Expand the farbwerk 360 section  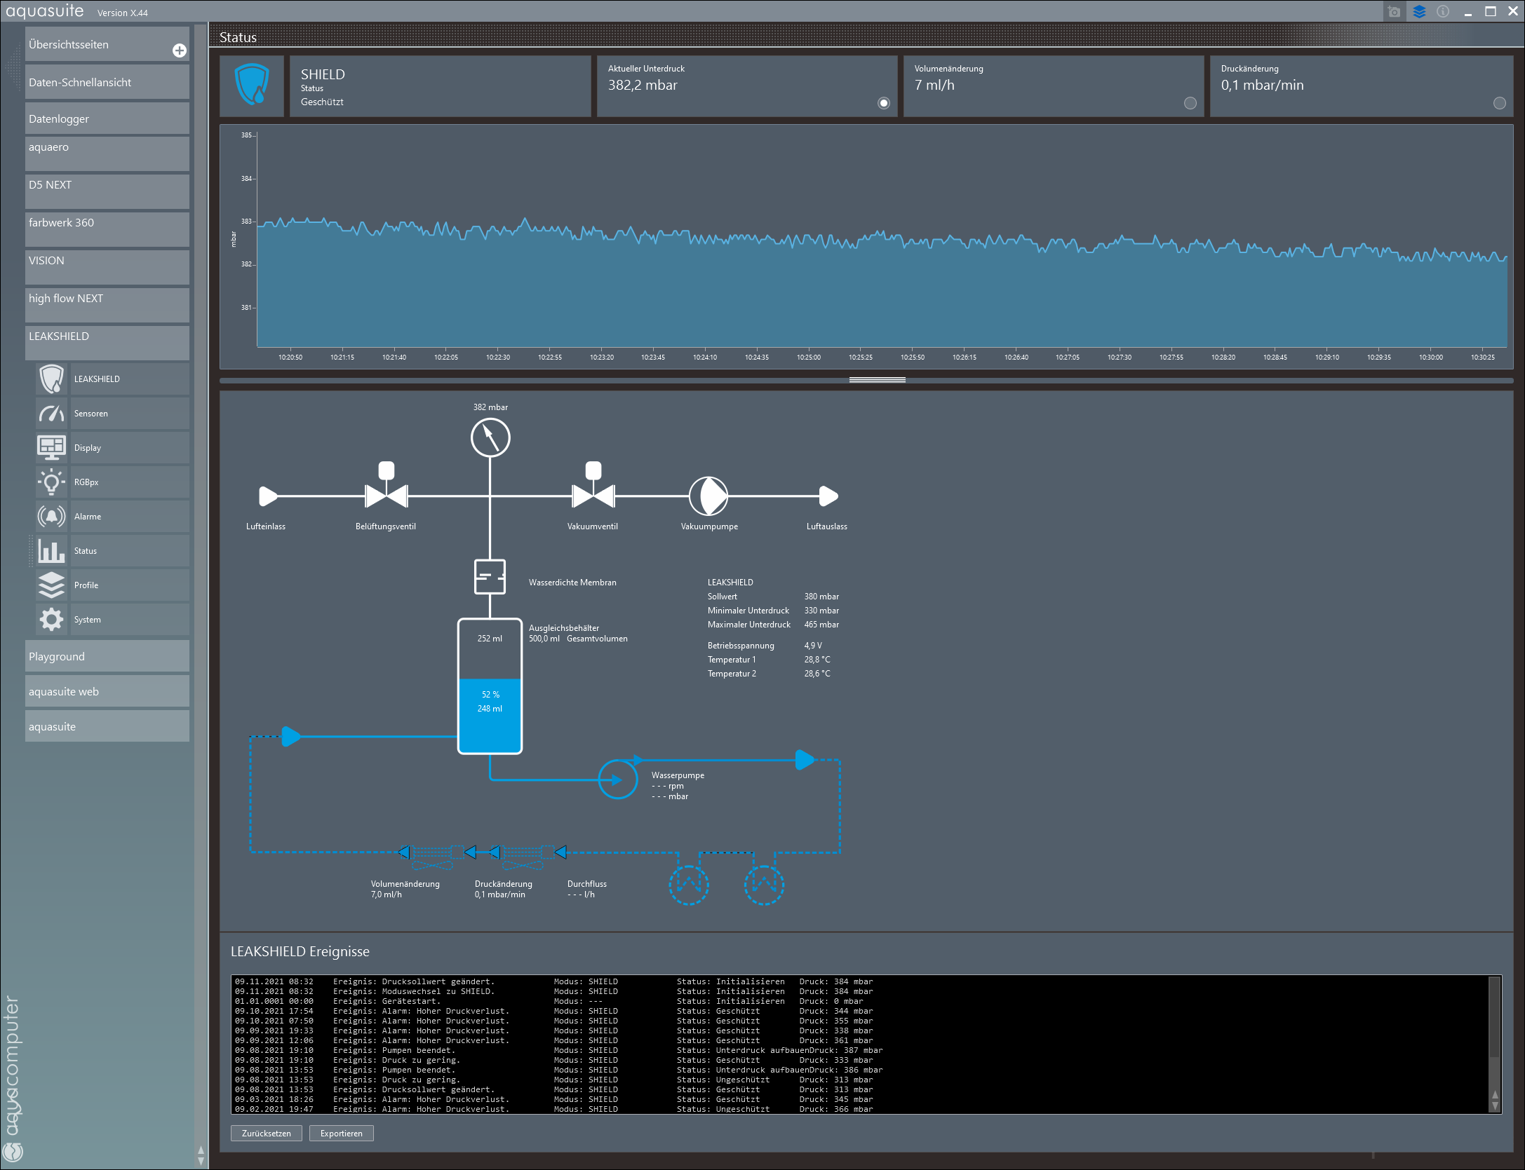(107, 229)
